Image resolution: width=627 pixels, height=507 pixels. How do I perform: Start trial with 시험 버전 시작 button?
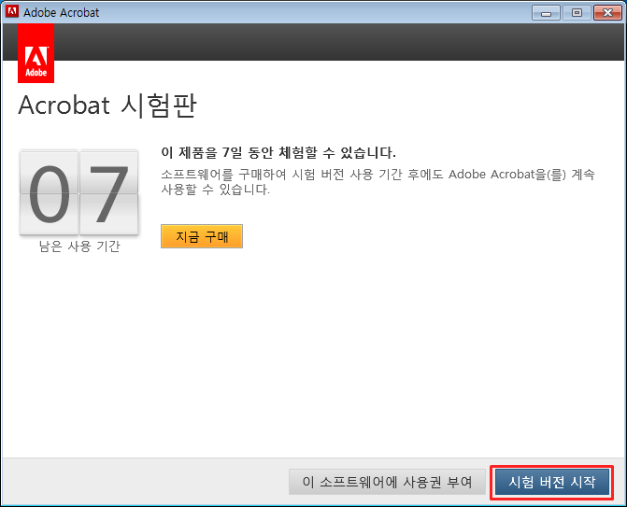click(x=552, y=482)
